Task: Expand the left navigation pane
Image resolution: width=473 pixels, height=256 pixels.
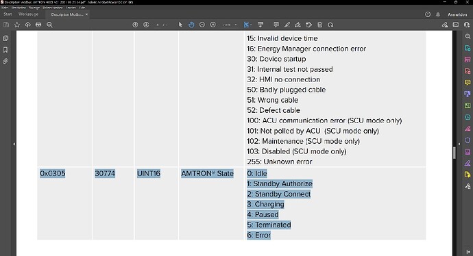Action: (x=14, y=144)
